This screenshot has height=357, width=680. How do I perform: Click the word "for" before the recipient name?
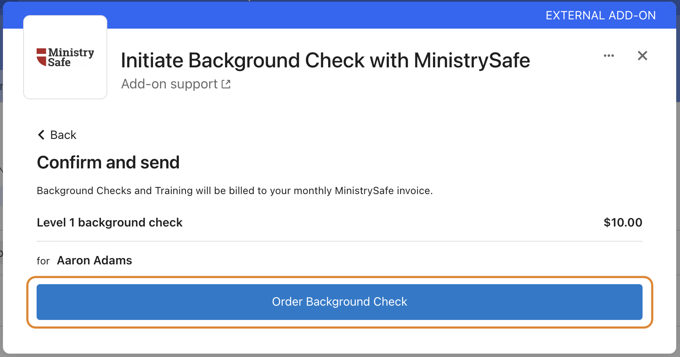tap(43, 261)
